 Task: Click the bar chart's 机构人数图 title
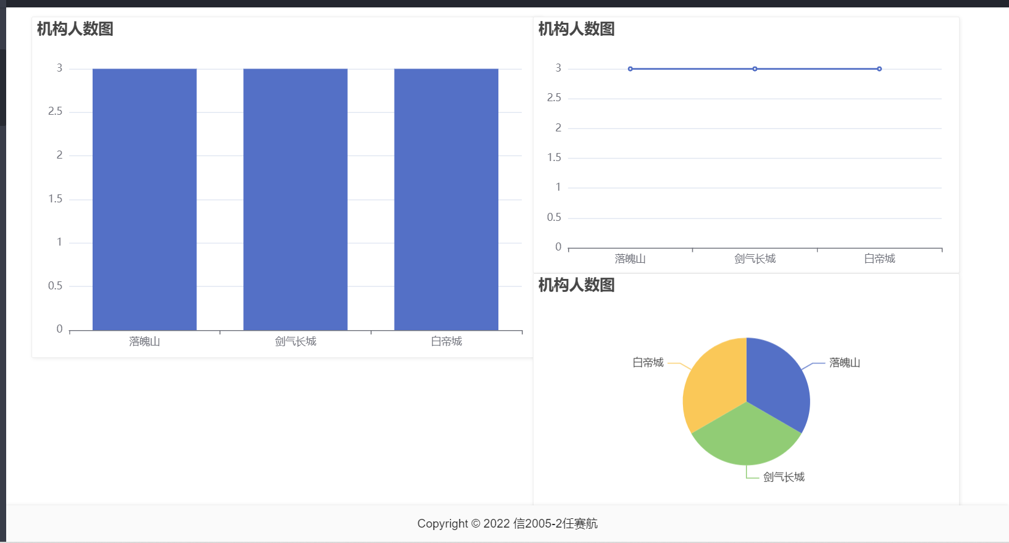[75, 29]
